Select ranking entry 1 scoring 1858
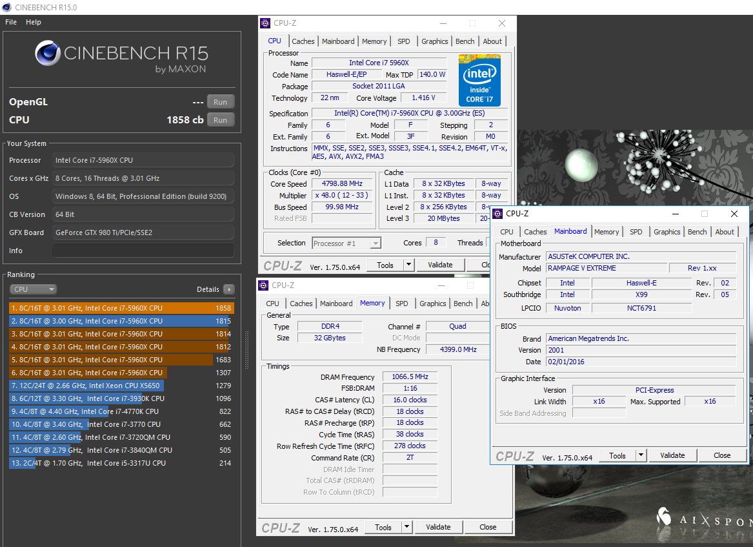This screenshot has width=753, height=547. pyautogui.click(x=121, y=308)
